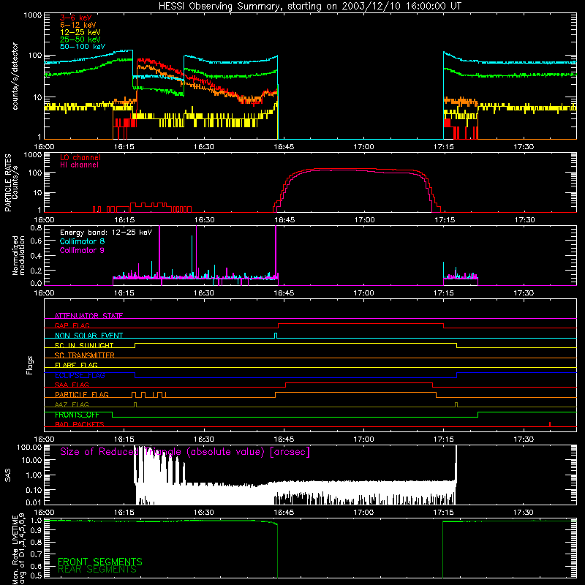
Task: Click the red BAD_PACKETS spike in the flags panel
Action: pyautogui.click(x=550, y=424)
